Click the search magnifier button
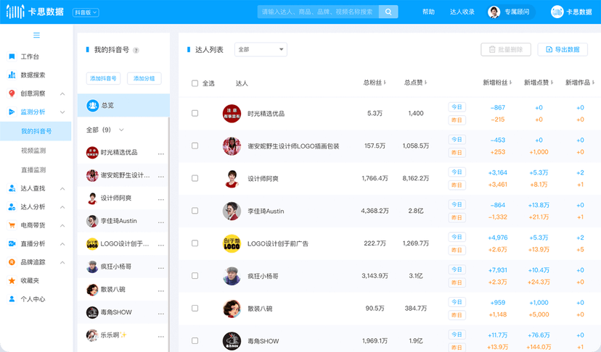The height and width of the screenshot is (352, 601). click(x=388, y=12)
